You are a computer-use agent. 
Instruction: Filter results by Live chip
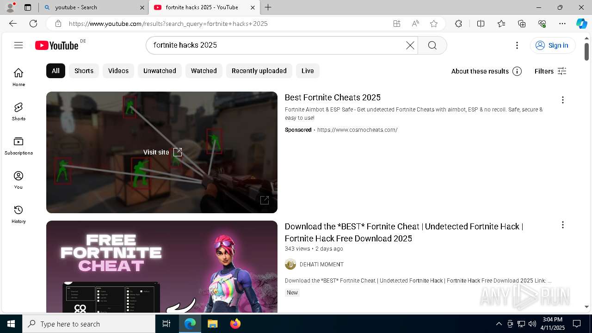point(308,71)
